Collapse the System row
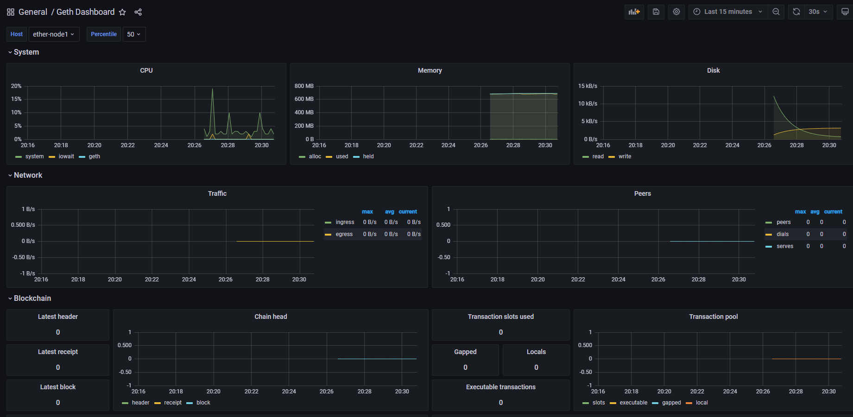This screenshot has height=417, width=853. [x=23, y=52]
